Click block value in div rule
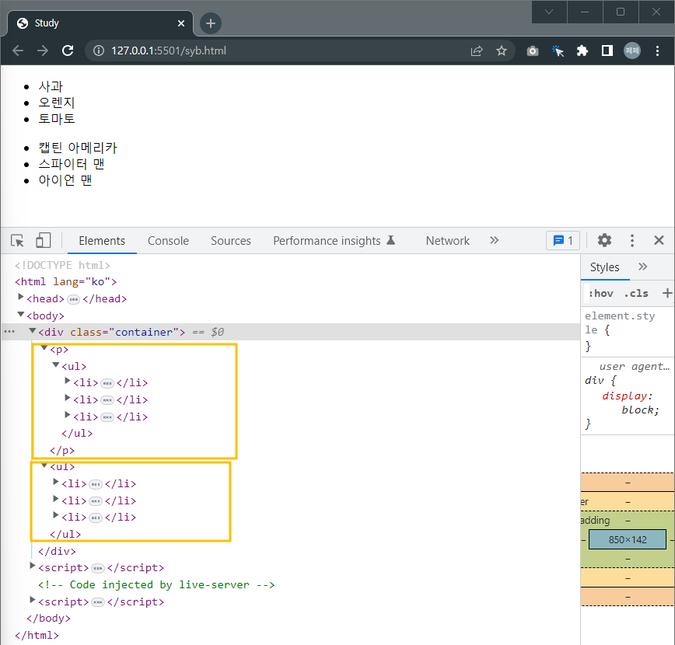675x645 pixels. [x=638, y=410]
